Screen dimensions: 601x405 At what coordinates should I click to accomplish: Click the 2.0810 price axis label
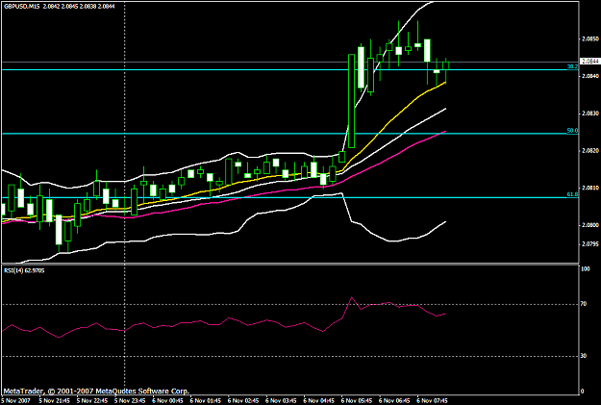[590, 188]
